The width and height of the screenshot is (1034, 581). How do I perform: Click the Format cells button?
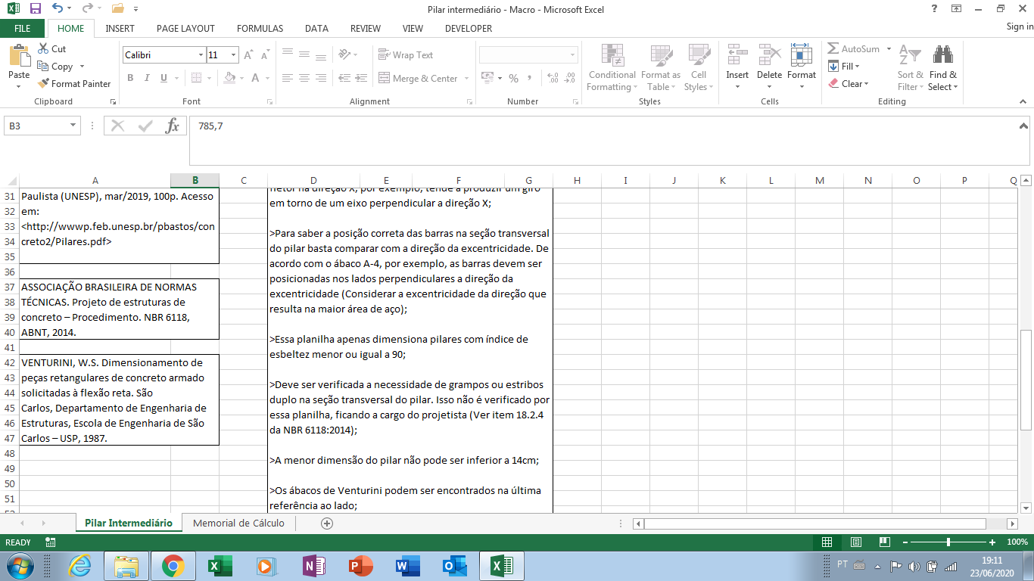[801, 67]
